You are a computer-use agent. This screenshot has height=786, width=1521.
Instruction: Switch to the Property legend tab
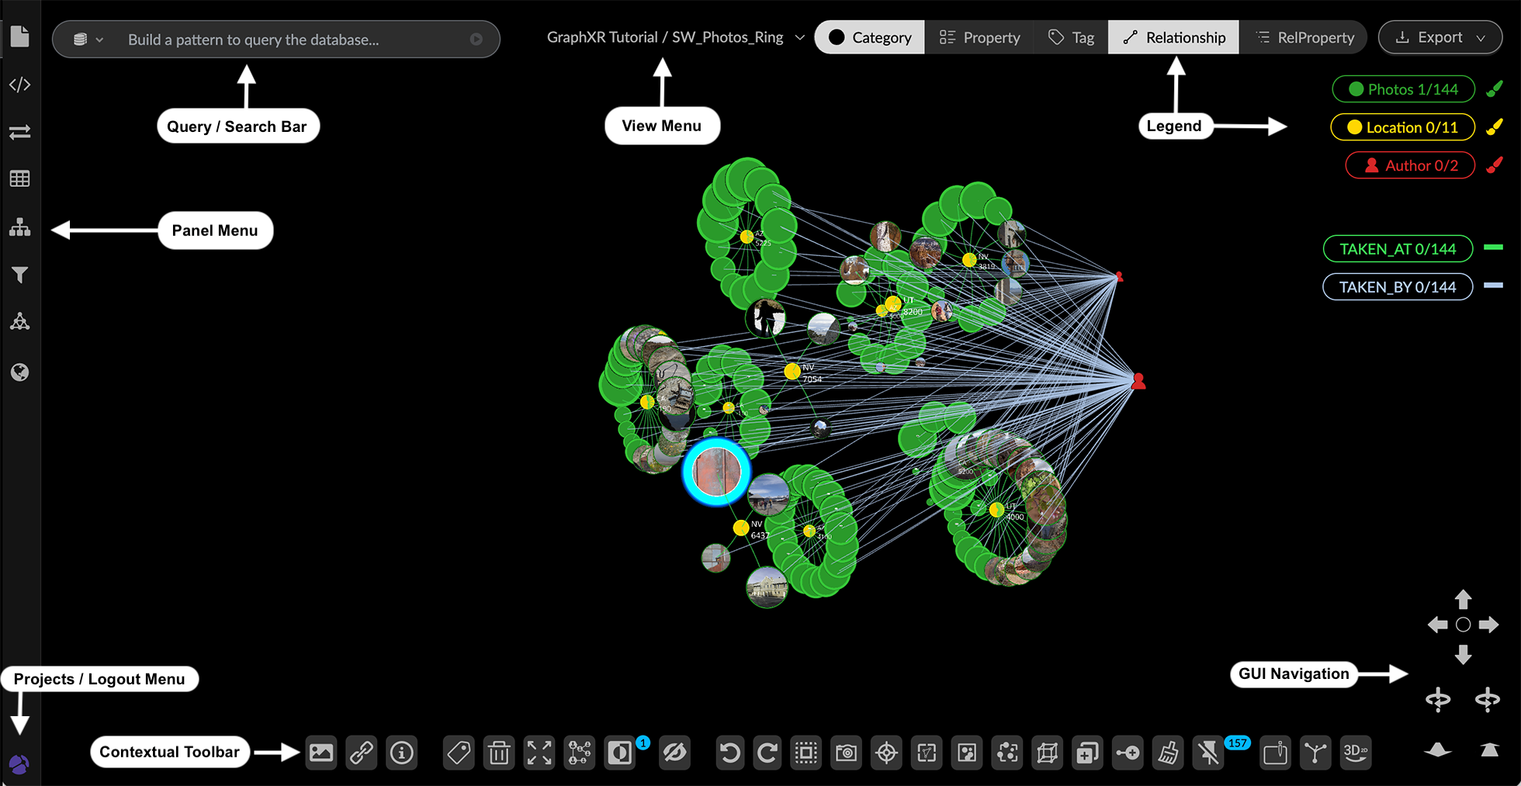tap(979, 37)
